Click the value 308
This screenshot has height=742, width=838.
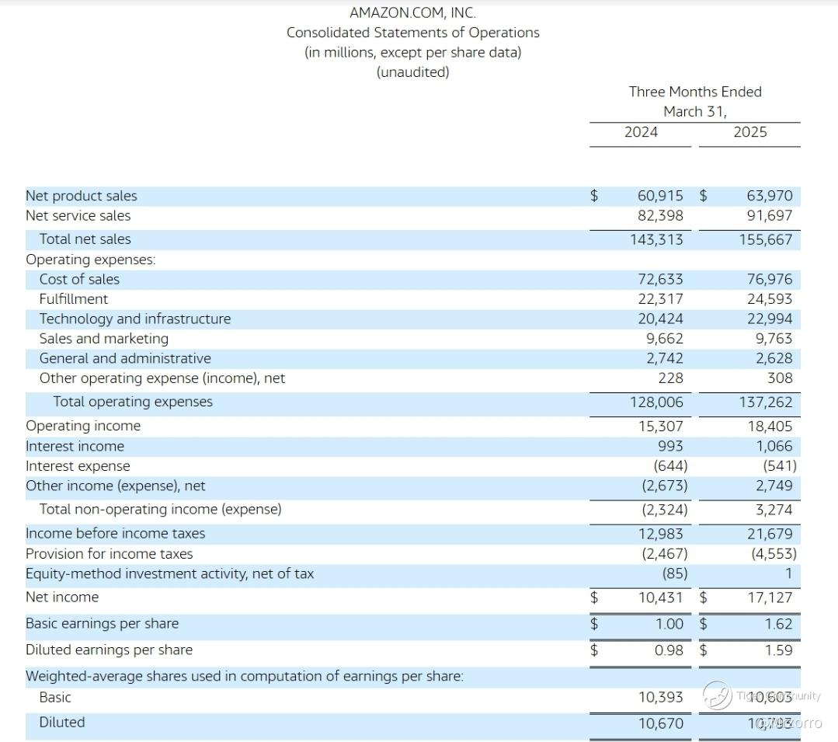781,378
